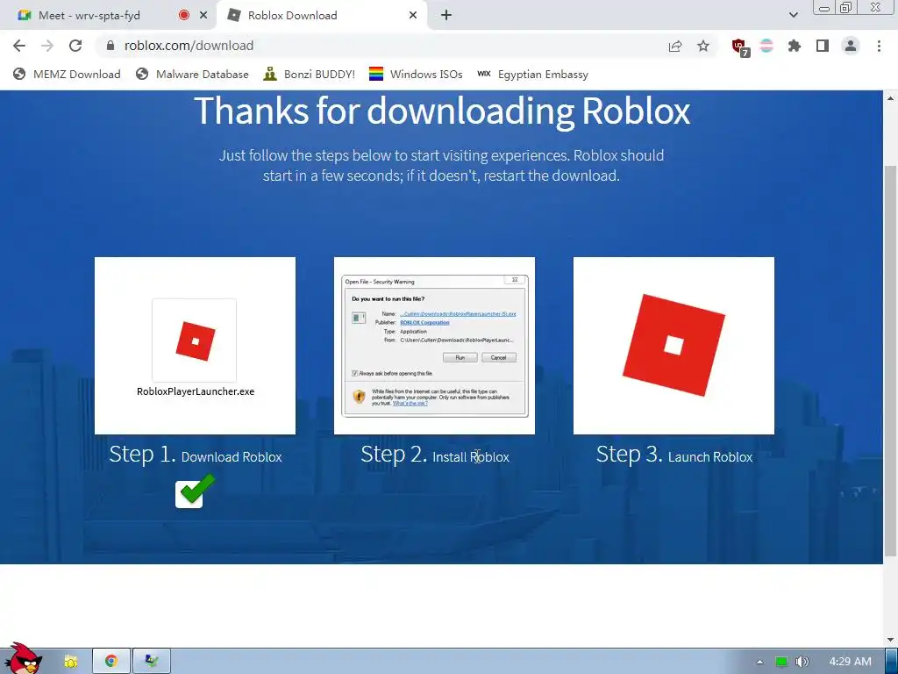
Task: Click the 'Thanks for downloading Roblox' heading
Action: 442,111
